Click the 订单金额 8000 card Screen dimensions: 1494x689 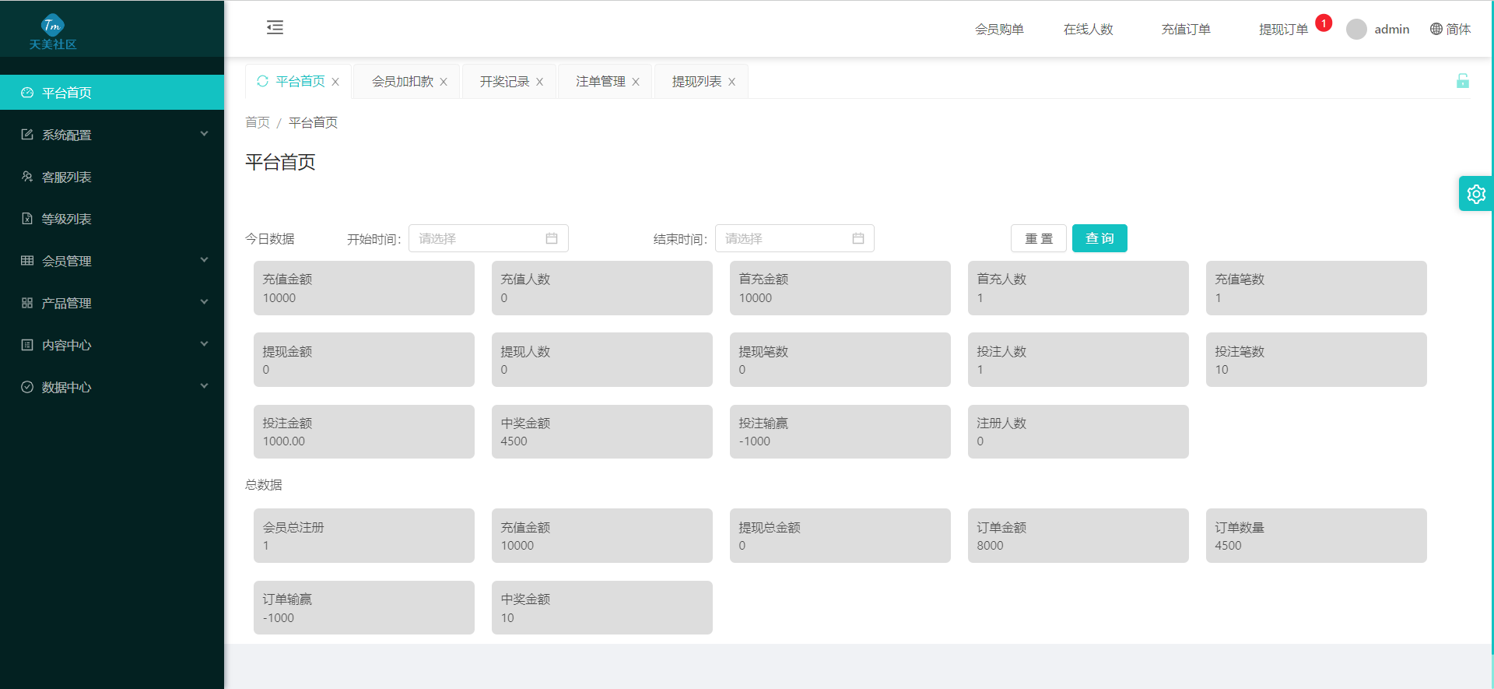click(x=1078, y=536)
